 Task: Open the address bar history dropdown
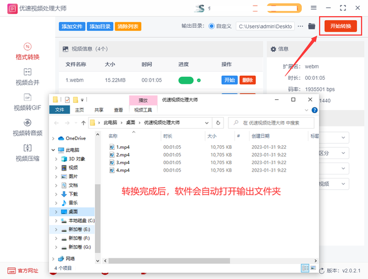tap(207, 123)
